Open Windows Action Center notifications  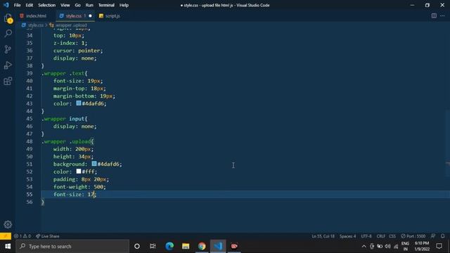pyautogui.click(x=439, y=246)
